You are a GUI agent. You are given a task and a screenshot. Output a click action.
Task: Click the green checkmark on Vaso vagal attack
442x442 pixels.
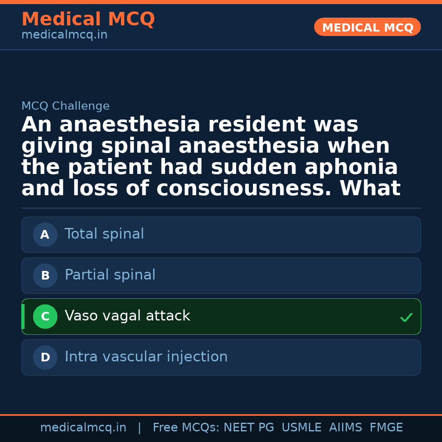point(406,317)
